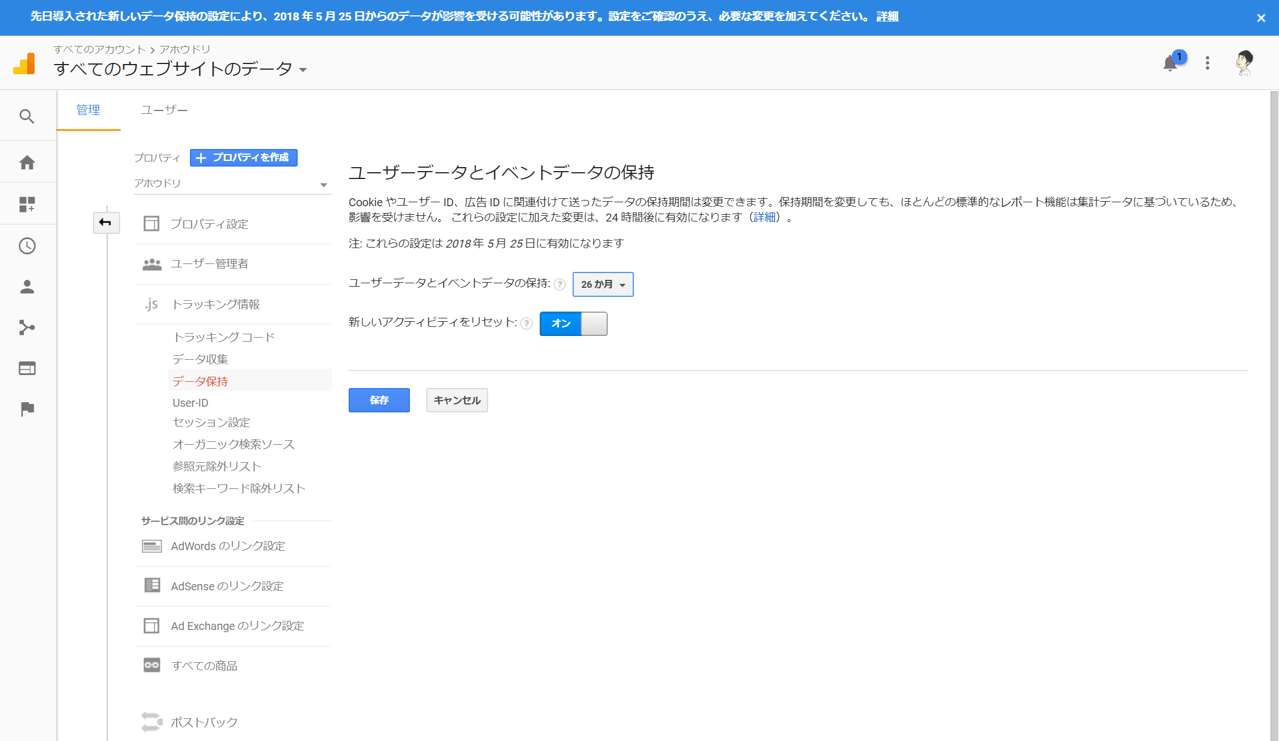The image size is (1279, 741).
Task: Open すべての商品 label
Action: 204,666
